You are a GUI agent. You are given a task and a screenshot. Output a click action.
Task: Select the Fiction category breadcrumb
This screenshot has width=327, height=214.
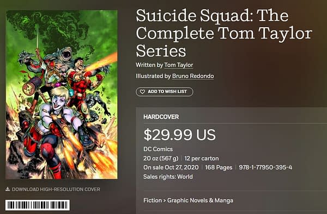[153, 200]
